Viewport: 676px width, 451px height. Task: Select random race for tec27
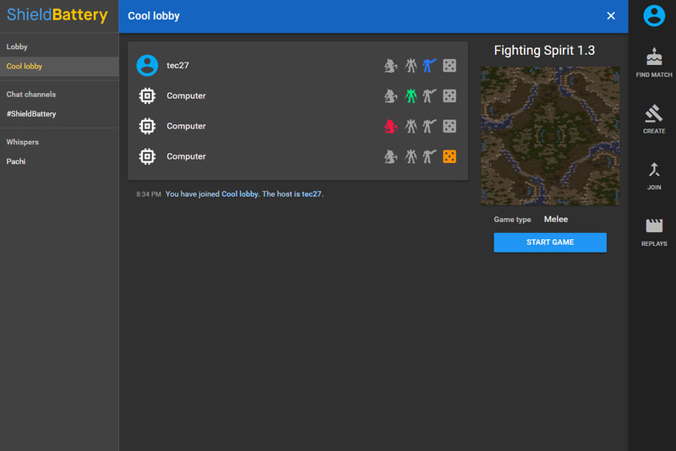pos(450,66)
